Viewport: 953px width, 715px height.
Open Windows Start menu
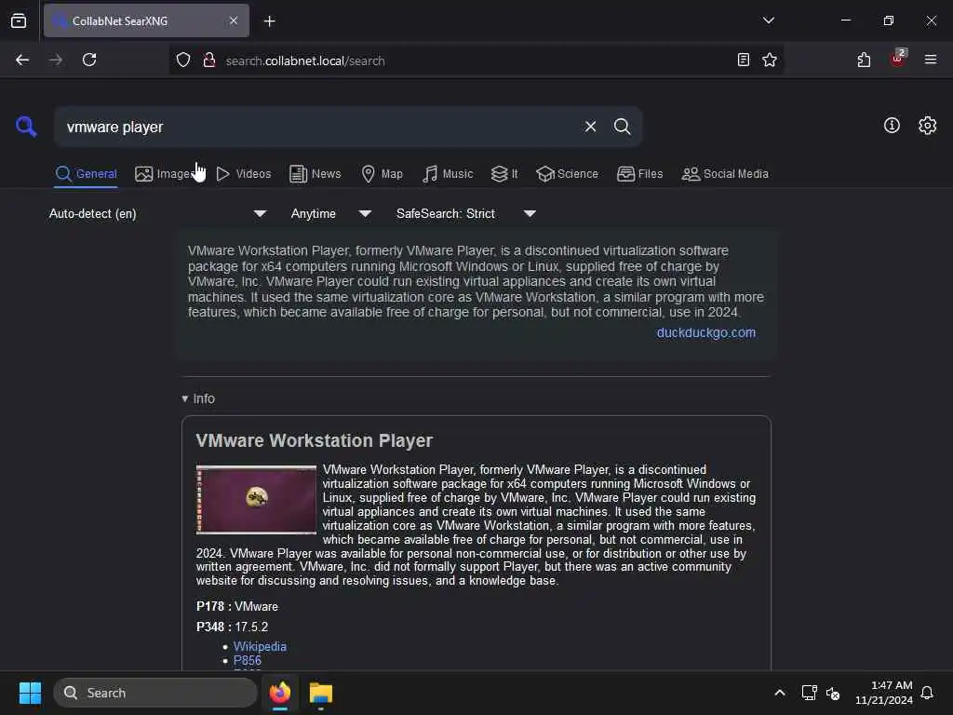pyautogui.click(x=30, y=693)
